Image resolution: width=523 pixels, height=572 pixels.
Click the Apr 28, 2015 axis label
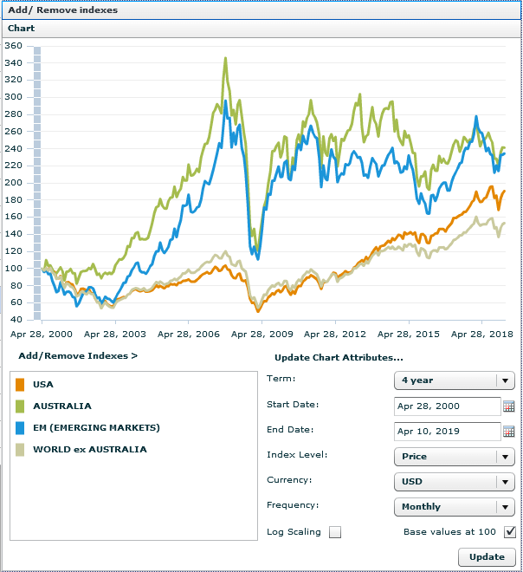click(409, 335)
